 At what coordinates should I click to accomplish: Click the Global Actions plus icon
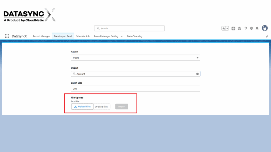[x=233, y=28]
